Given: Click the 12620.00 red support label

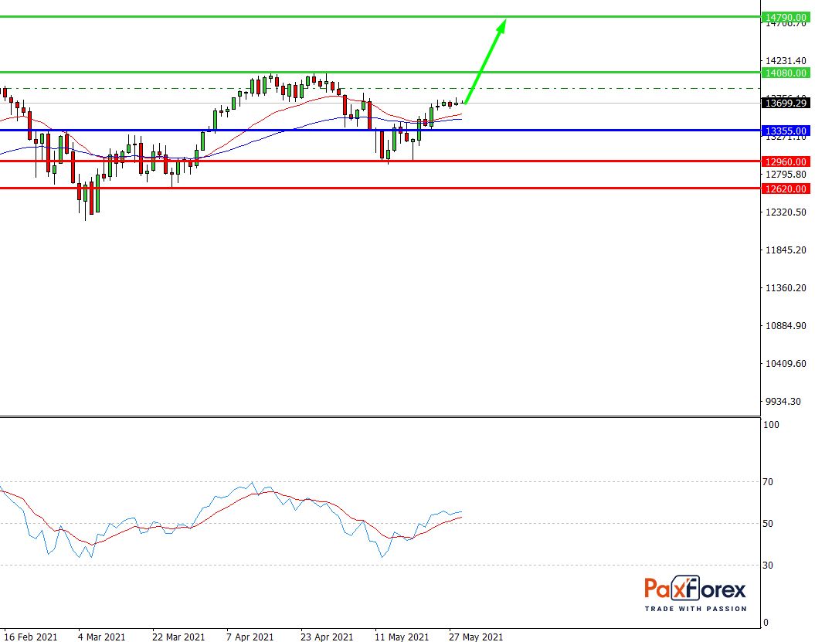Looking at the screenshot, I should click(x=786, y=189).
